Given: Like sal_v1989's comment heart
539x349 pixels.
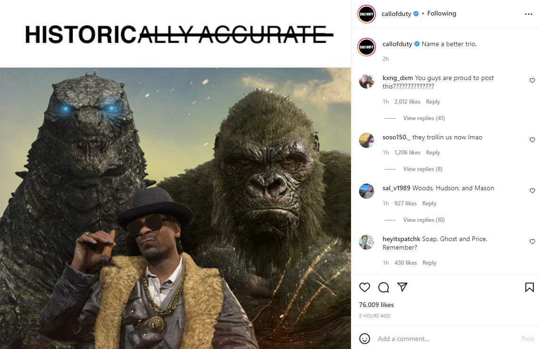Looking at the screenshot, I should (532, 191).
